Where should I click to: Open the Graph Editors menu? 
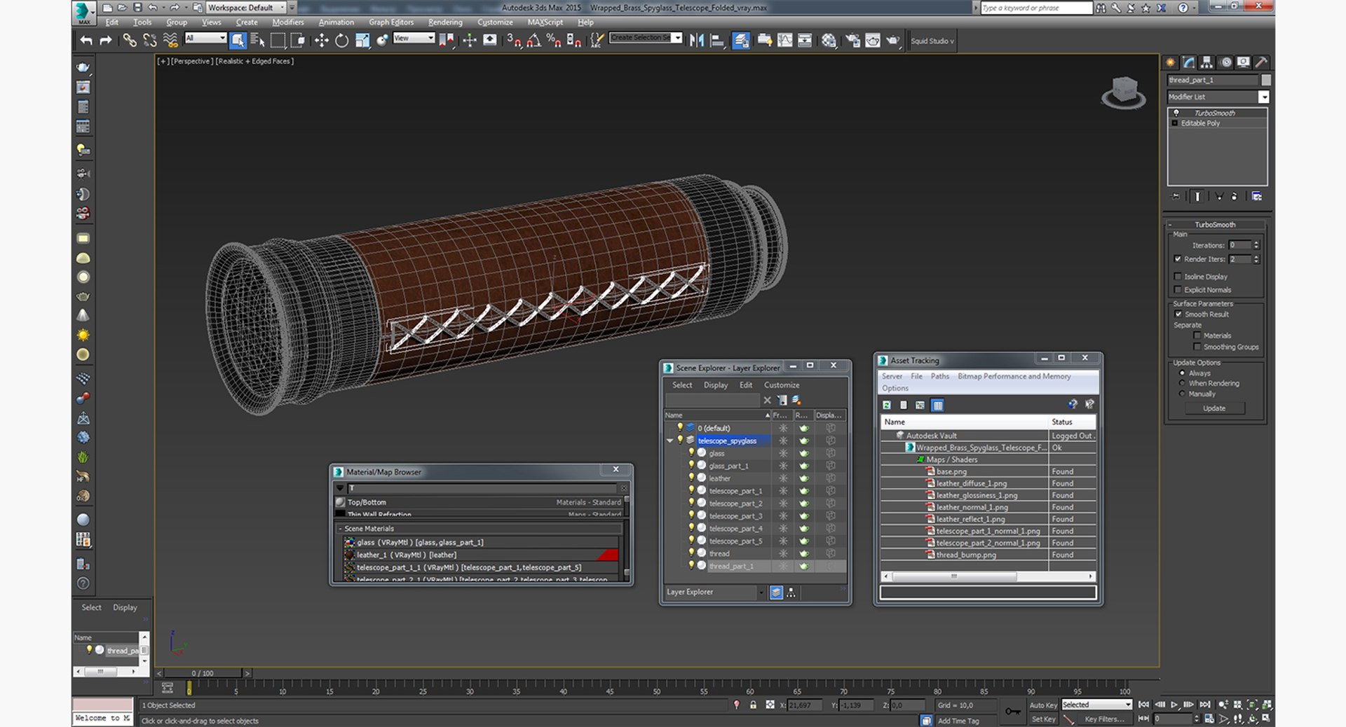pos(391,22)
